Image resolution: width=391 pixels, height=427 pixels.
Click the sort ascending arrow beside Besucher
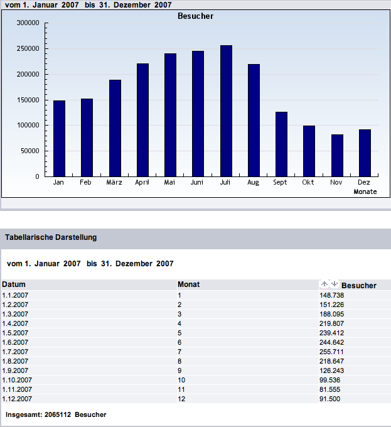[324, 284]
